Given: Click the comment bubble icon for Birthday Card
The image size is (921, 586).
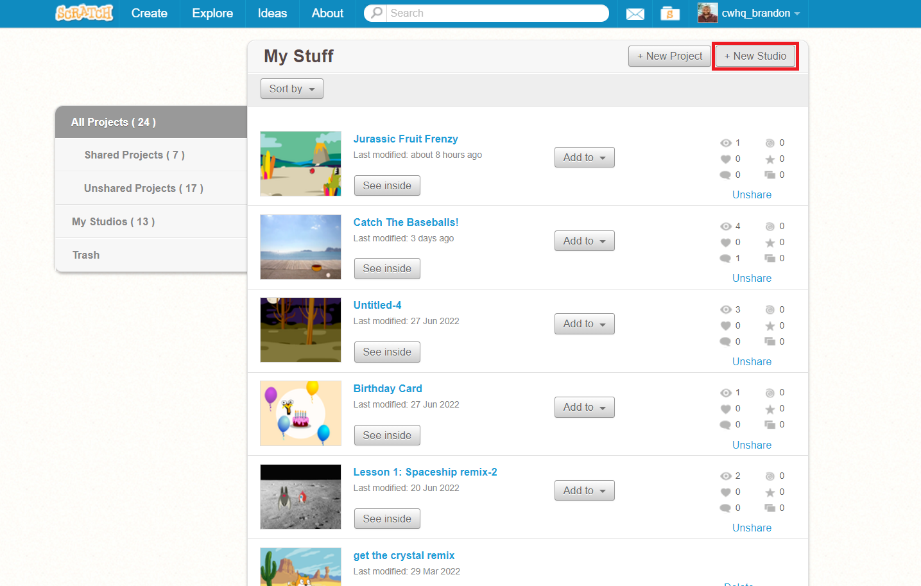Looking at the screenshot, I should pos(726,425).
